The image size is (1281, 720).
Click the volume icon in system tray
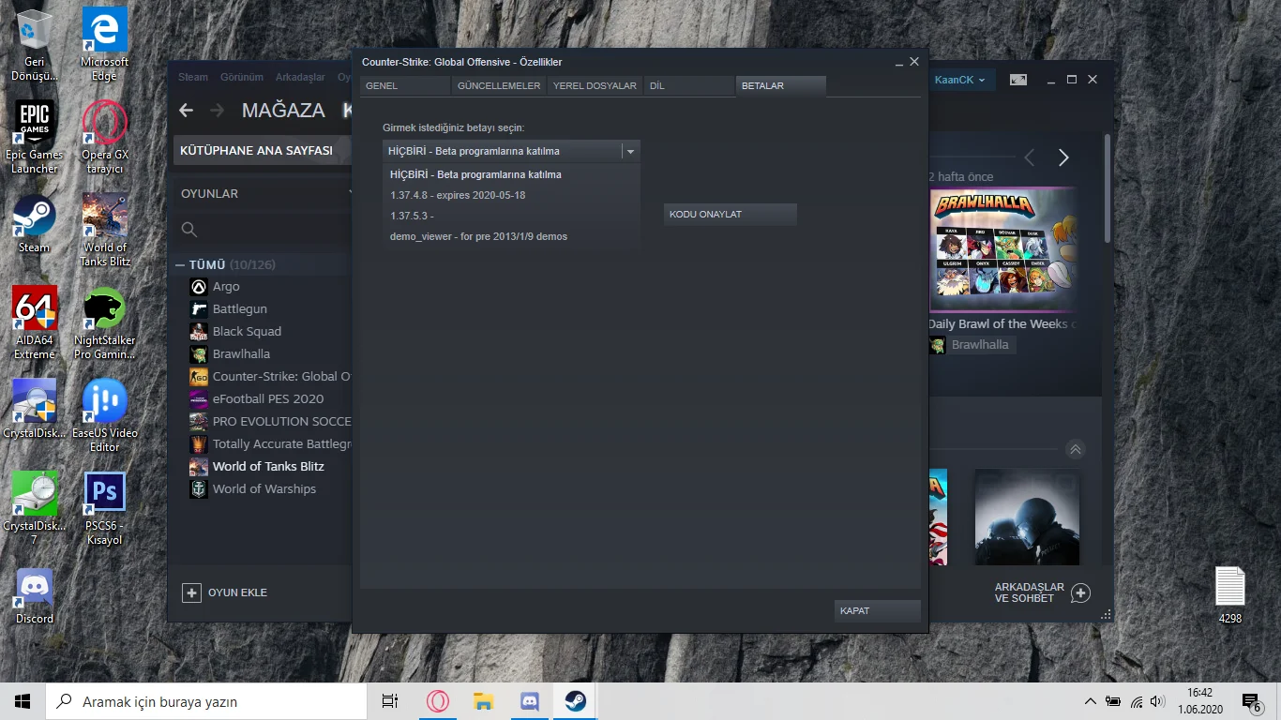coord(1158,701)
